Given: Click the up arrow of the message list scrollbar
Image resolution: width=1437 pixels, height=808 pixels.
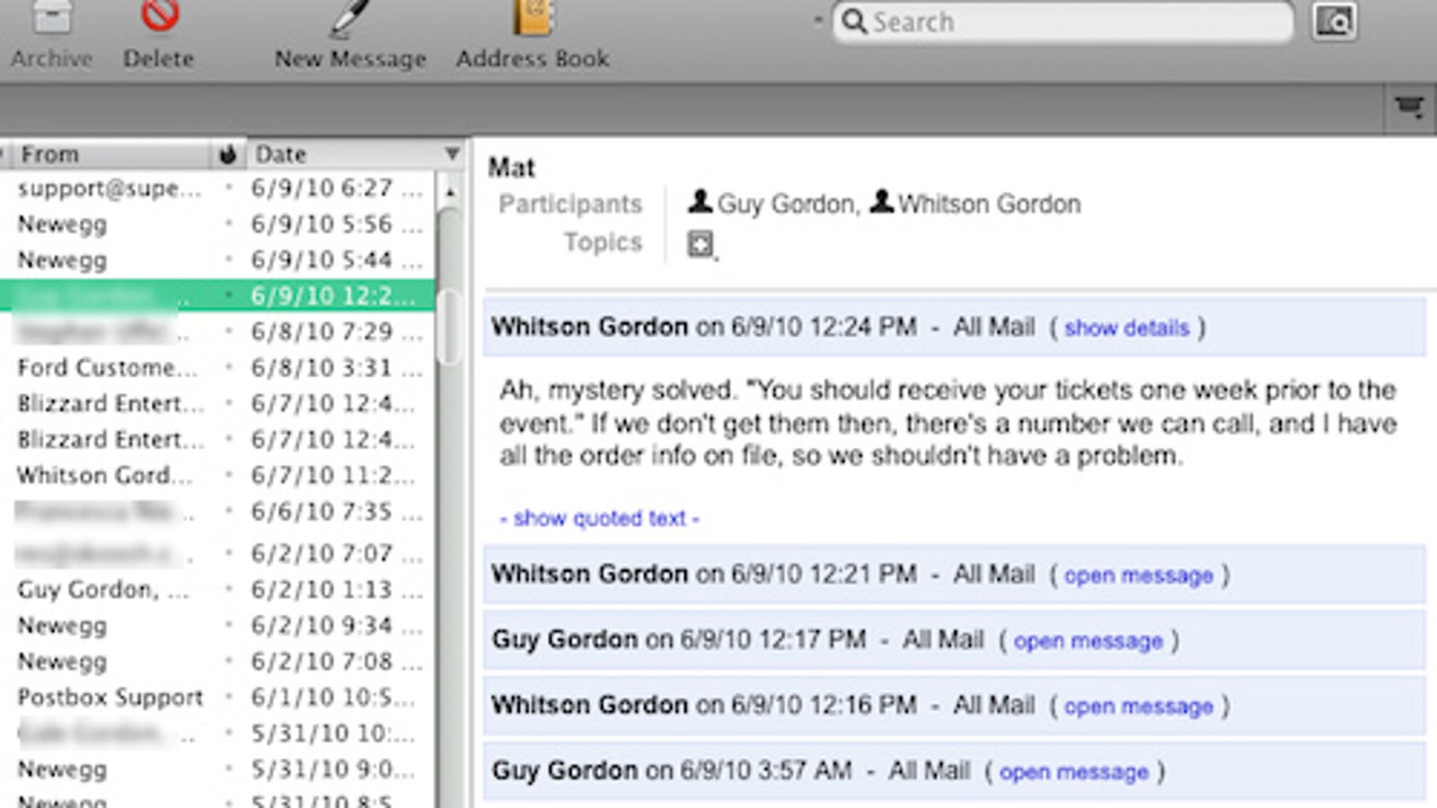Looking at the screenshot, I should [450, 190].
